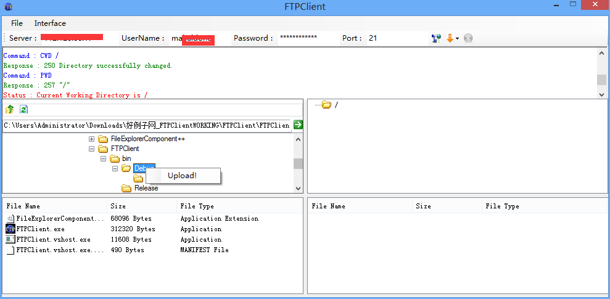Click the orange download arrow icon
This screenshot has height=299, width=610.
pyautogui.click(x=450, y=38)
